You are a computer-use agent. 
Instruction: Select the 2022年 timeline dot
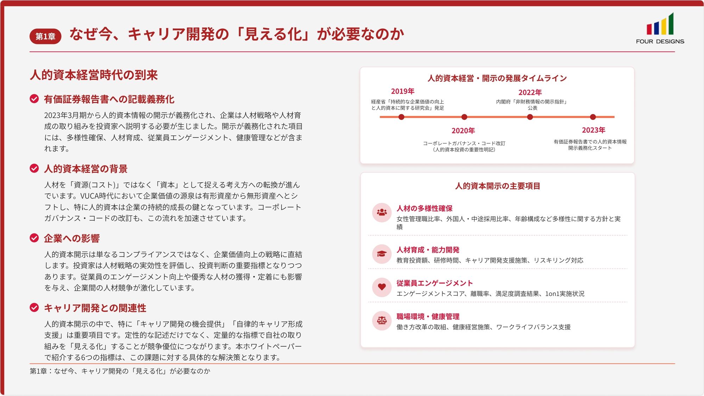[530, 117]
